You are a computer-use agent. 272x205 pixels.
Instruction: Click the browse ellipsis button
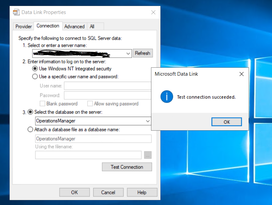pos(148,155)
